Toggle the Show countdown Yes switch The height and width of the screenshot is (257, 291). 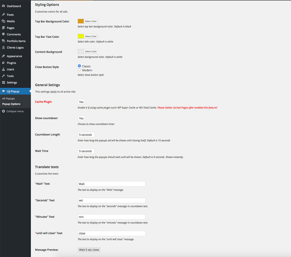81,118
